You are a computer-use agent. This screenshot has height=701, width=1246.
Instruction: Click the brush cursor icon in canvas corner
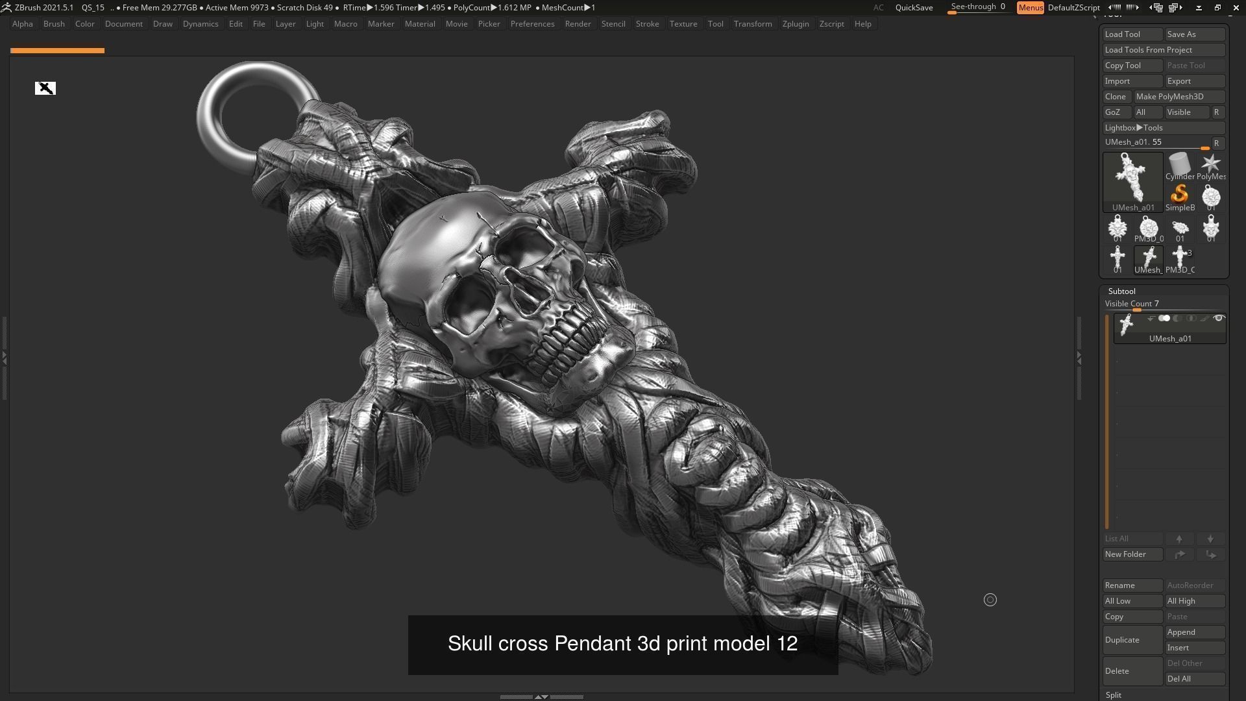pyautogui.click(x=45, y=88)
